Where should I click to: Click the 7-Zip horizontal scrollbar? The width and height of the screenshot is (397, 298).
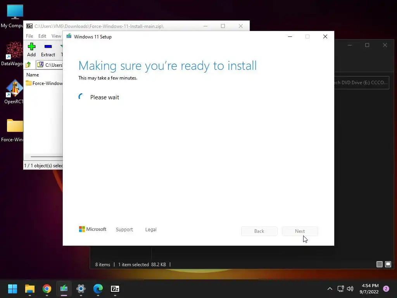click(47, 157)
